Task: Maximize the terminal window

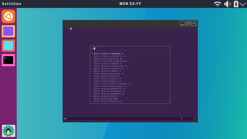Action: click(x=188, y=23)
